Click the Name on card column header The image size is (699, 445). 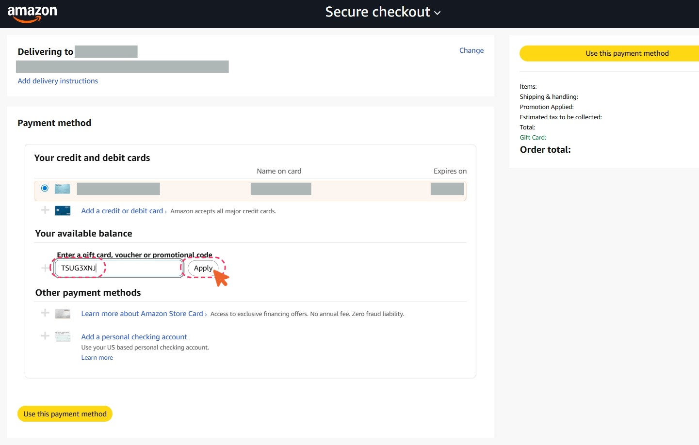click(279, 171)
